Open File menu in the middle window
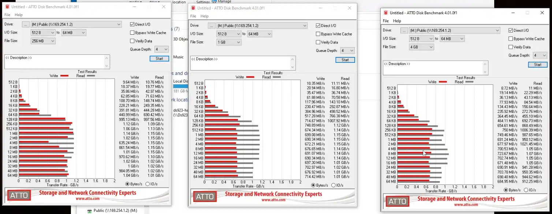Viewport: 552px width, 214px height. (193, 16)
